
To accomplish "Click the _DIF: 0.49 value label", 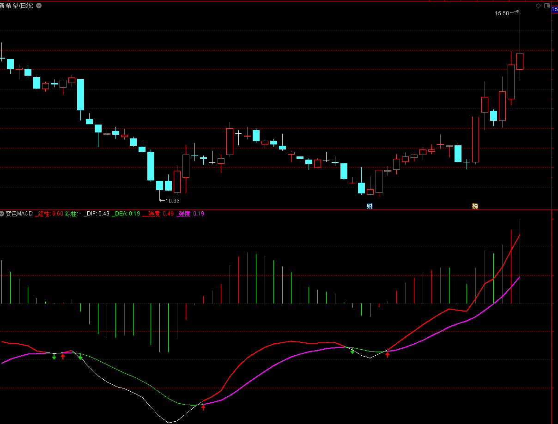I will pos(97,214).
